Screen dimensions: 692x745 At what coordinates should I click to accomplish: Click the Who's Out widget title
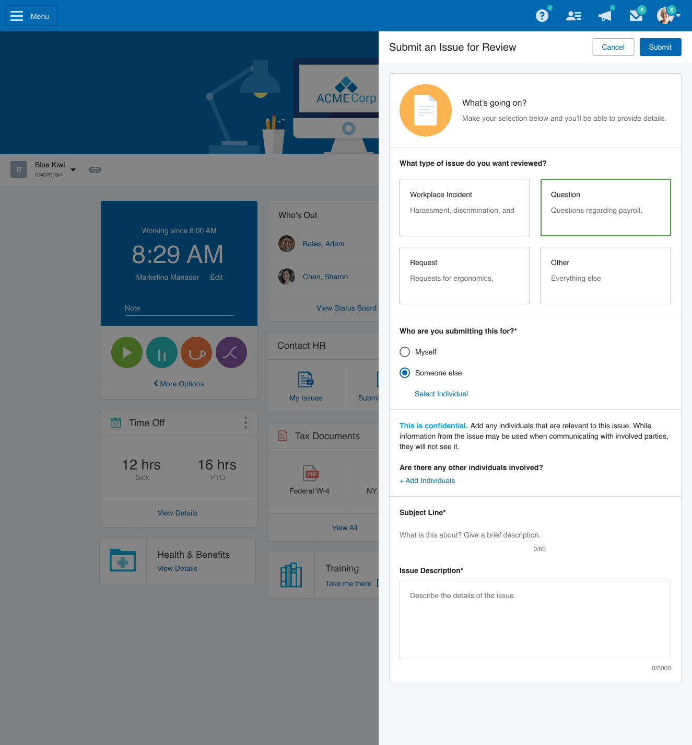point(298,215)
